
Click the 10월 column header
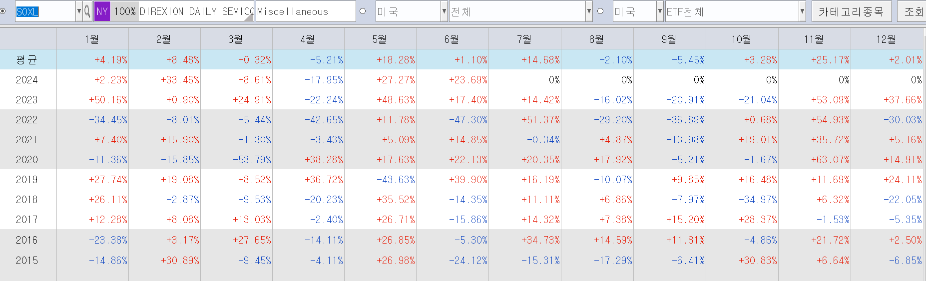[x=742, y=39]
